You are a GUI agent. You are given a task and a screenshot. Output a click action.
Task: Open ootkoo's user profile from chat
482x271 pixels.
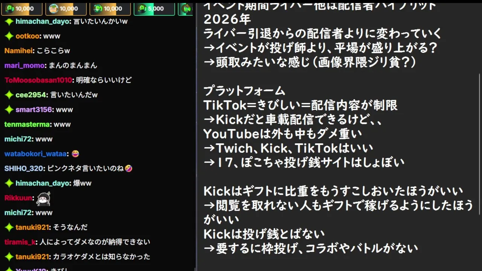[27, 36]
